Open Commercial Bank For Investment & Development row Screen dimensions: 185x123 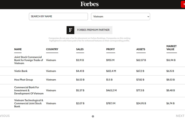[92, 90]
